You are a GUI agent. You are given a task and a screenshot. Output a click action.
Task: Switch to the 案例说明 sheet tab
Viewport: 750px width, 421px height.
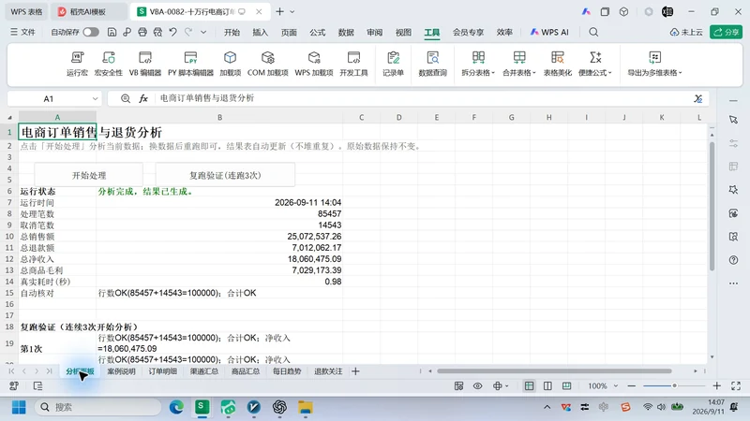[121, 370]
